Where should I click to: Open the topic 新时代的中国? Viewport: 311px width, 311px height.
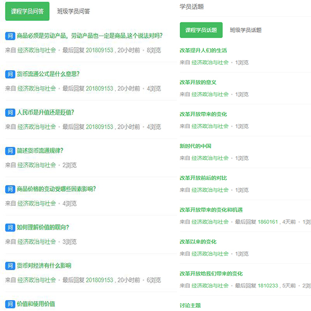point(195,146)
